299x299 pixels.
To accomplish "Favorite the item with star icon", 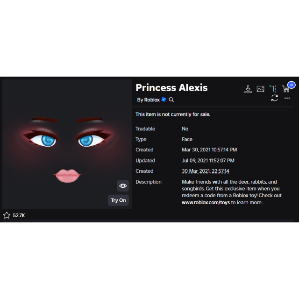I will (7, 215).
